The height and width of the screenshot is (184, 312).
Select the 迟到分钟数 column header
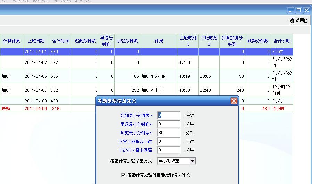coord(85,41)
